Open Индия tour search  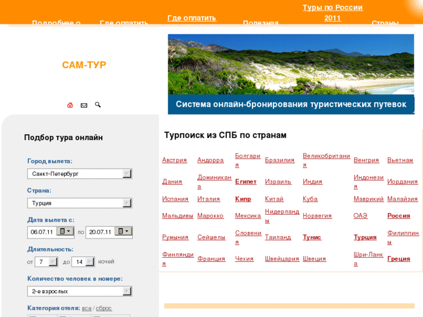pos(312,181)
